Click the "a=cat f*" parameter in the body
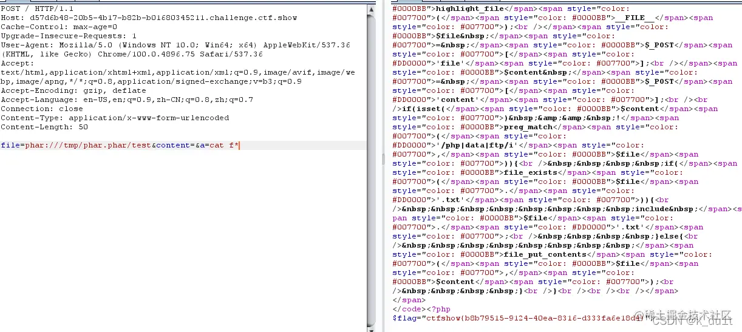 220,145
